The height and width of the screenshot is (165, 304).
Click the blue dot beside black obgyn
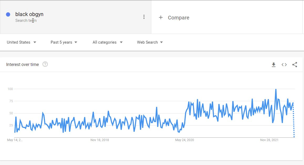coord(8,14)
